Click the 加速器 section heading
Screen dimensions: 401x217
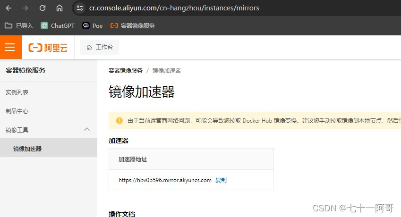click(x=119, y=141)
